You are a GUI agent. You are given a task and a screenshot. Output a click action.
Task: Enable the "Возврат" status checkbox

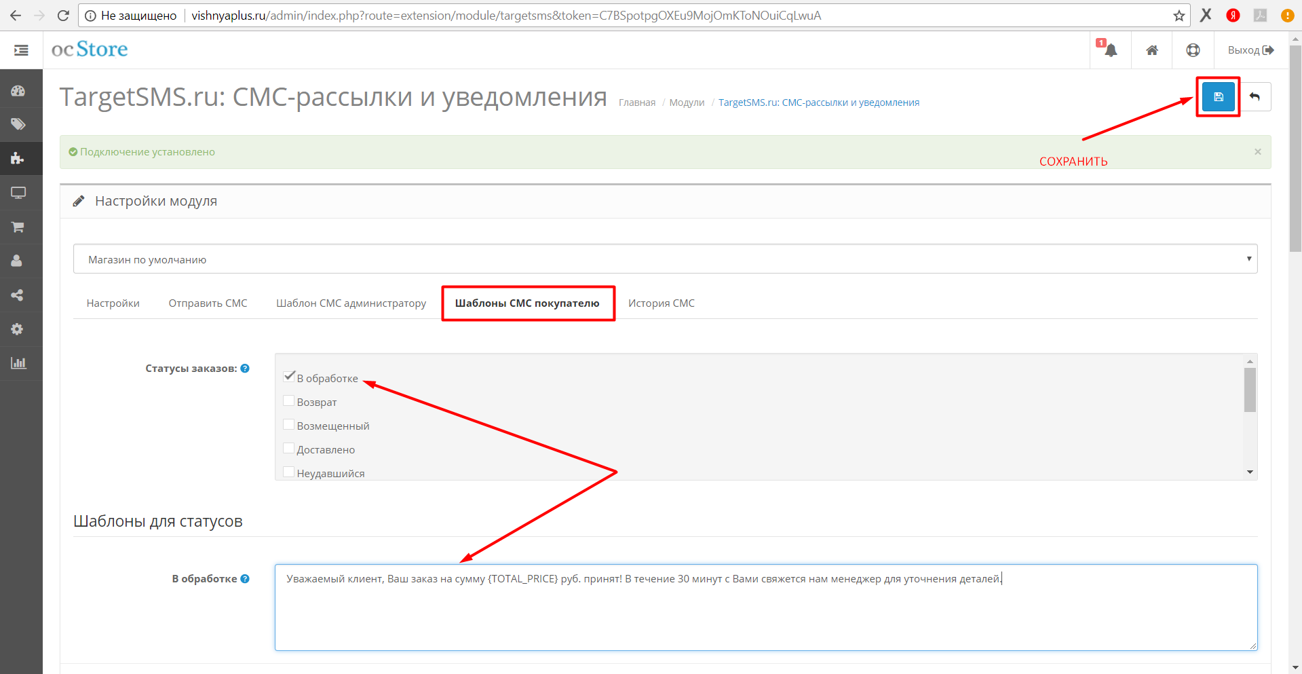(x=289, y=401)
